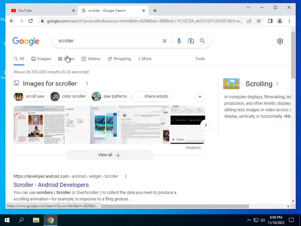
Task: Open first image thumbnail with red annotations
Action: click(x=39, y=125)
